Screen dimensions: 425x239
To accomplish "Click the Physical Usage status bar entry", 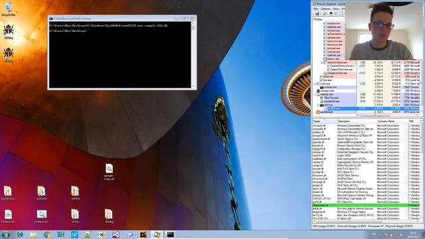I will (399, 226).
